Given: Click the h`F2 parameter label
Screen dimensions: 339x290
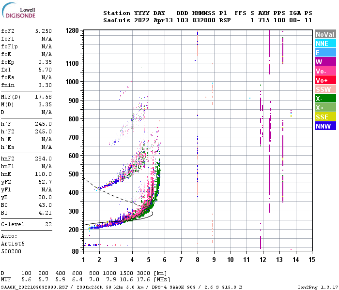Looking at the screenshot, I should (8, 132).
